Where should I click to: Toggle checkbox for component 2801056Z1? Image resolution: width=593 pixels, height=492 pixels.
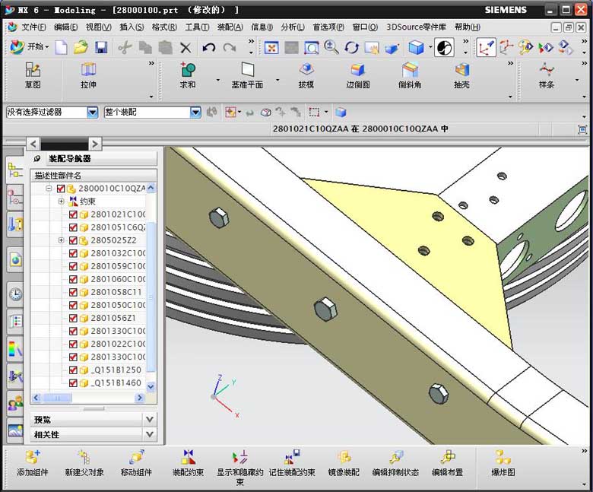point(73,318)
